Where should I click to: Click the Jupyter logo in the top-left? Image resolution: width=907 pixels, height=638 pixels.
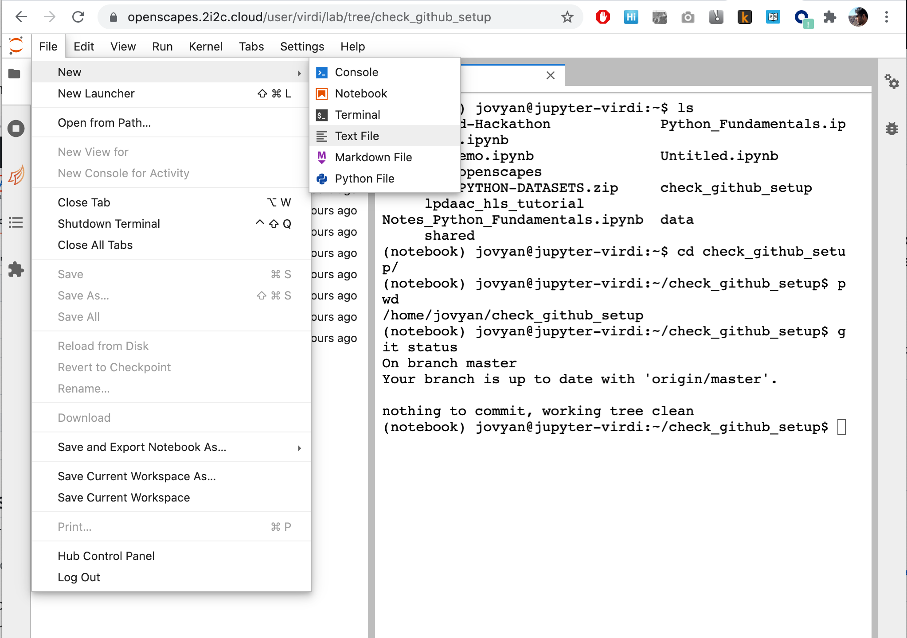16,46
